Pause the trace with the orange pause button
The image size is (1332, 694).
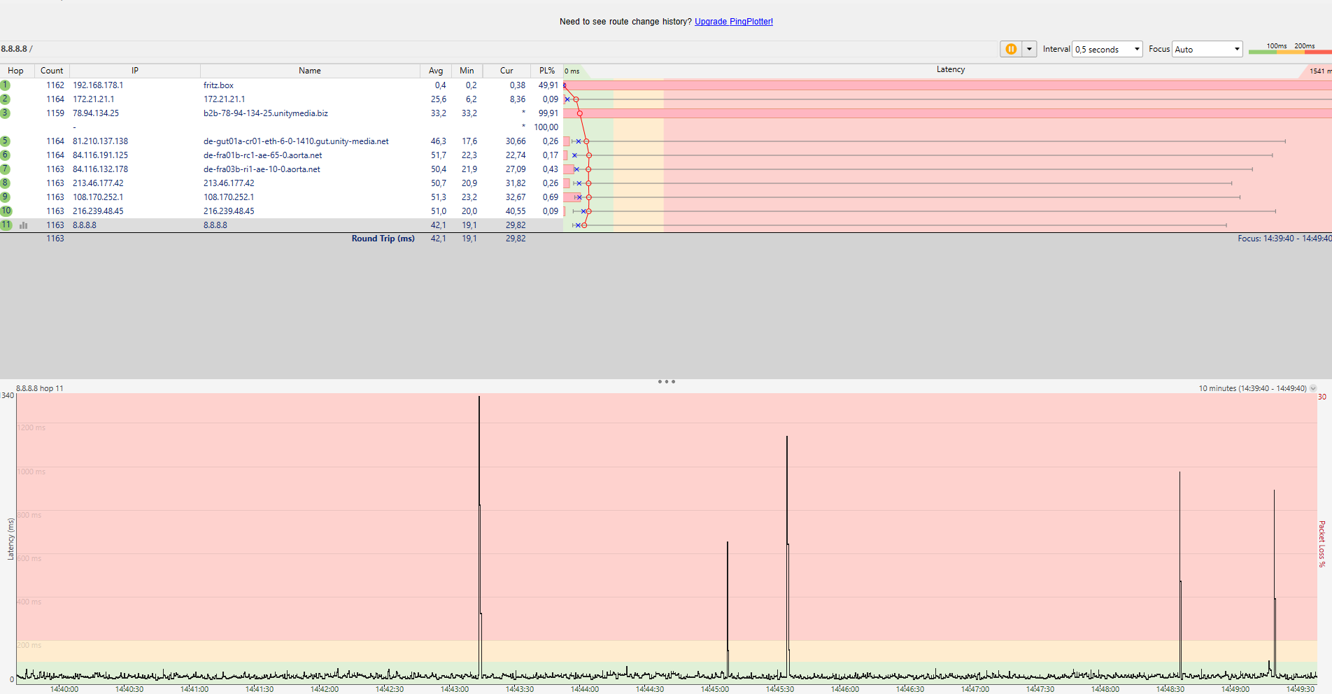click(1011, 49)
